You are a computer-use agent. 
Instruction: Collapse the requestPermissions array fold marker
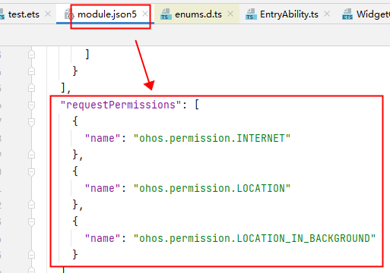pyautogui.click(x=31, y=105)
